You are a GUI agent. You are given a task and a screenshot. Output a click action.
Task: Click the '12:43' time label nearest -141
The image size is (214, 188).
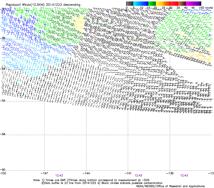click(138, 176)
